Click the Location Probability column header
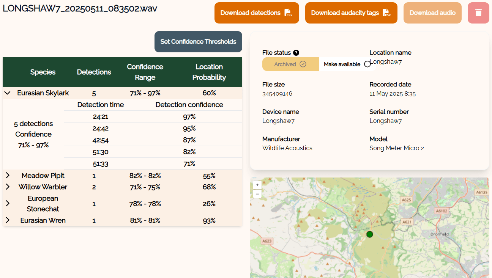Screen dimensions: 492x278 (x=209, y=72)
